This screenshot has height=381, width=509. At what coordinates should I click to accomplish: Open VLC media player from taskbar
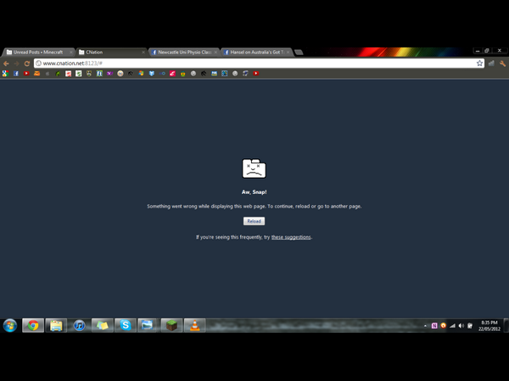pos(194,325)
